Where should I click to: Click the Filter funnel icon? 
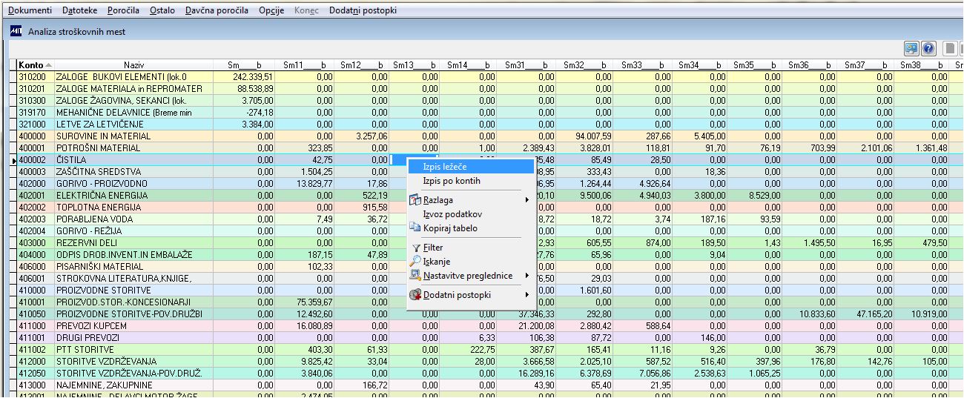(x=415, y=248)
